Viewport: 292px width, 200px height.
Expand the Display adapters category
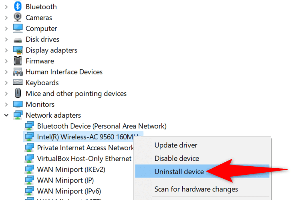pos(6,50)
